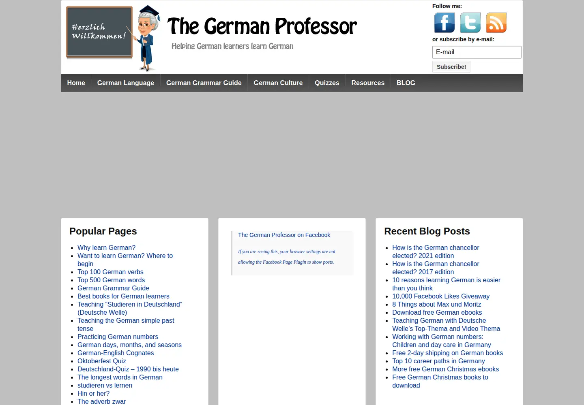Image resolution: width=584 pixels, height=405 pixels.
Task: Open the German Culture menu
Action: (x=278, y=83)
